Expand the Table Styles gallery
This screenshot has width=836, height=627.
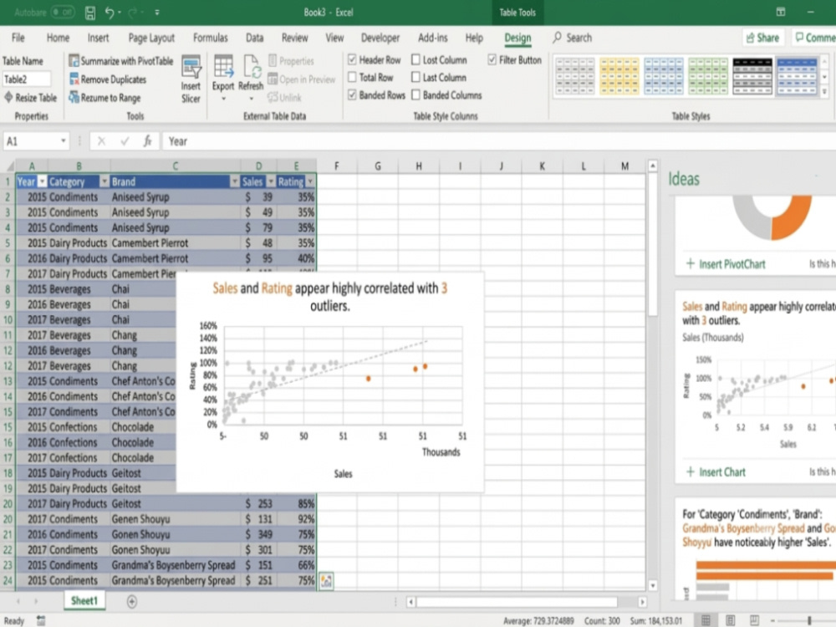824,92
